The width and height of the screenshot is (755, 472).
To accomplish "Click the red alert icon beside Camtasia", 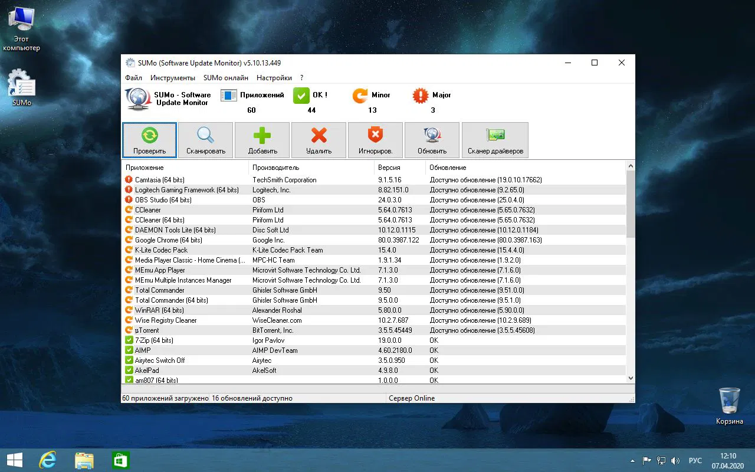I will (x=129, y=180).
